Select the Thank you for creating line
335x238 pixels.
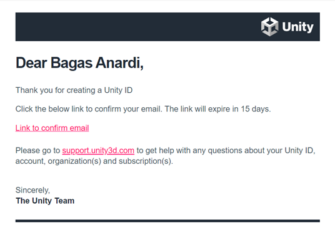tap(74, 90)
